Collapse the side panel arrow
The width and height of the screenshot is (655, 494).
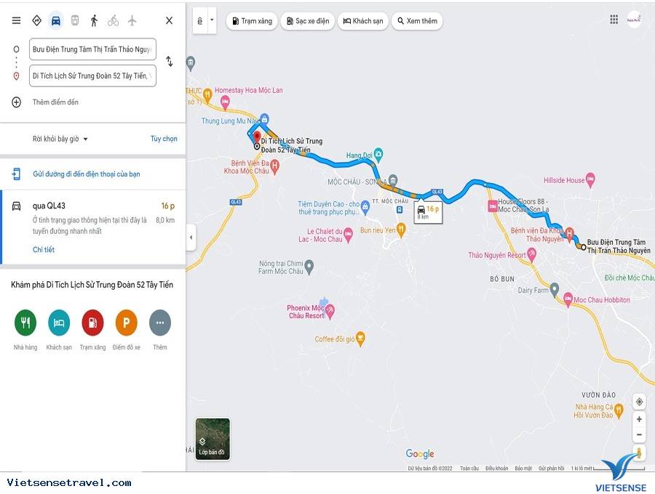(191, 238)
